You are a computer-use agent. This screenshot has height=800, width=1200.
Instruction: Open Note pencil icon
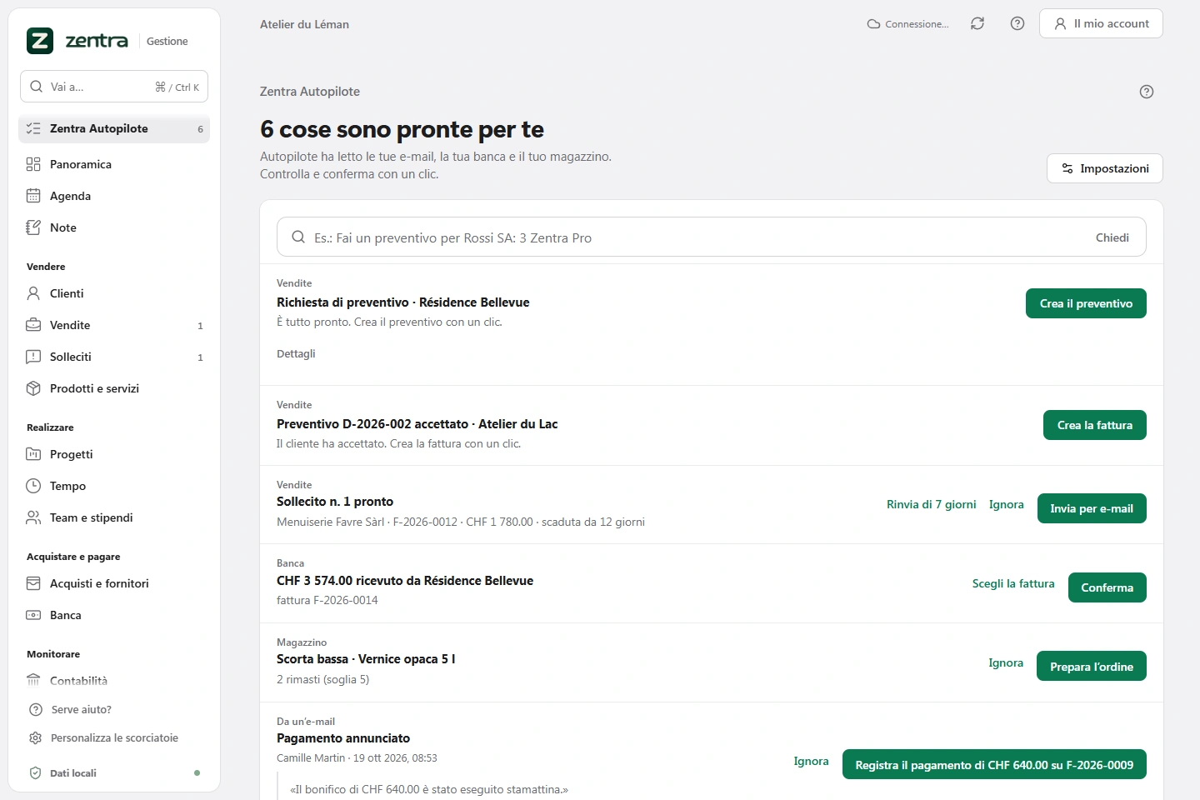pyautogui.click(x=33, y=227)
